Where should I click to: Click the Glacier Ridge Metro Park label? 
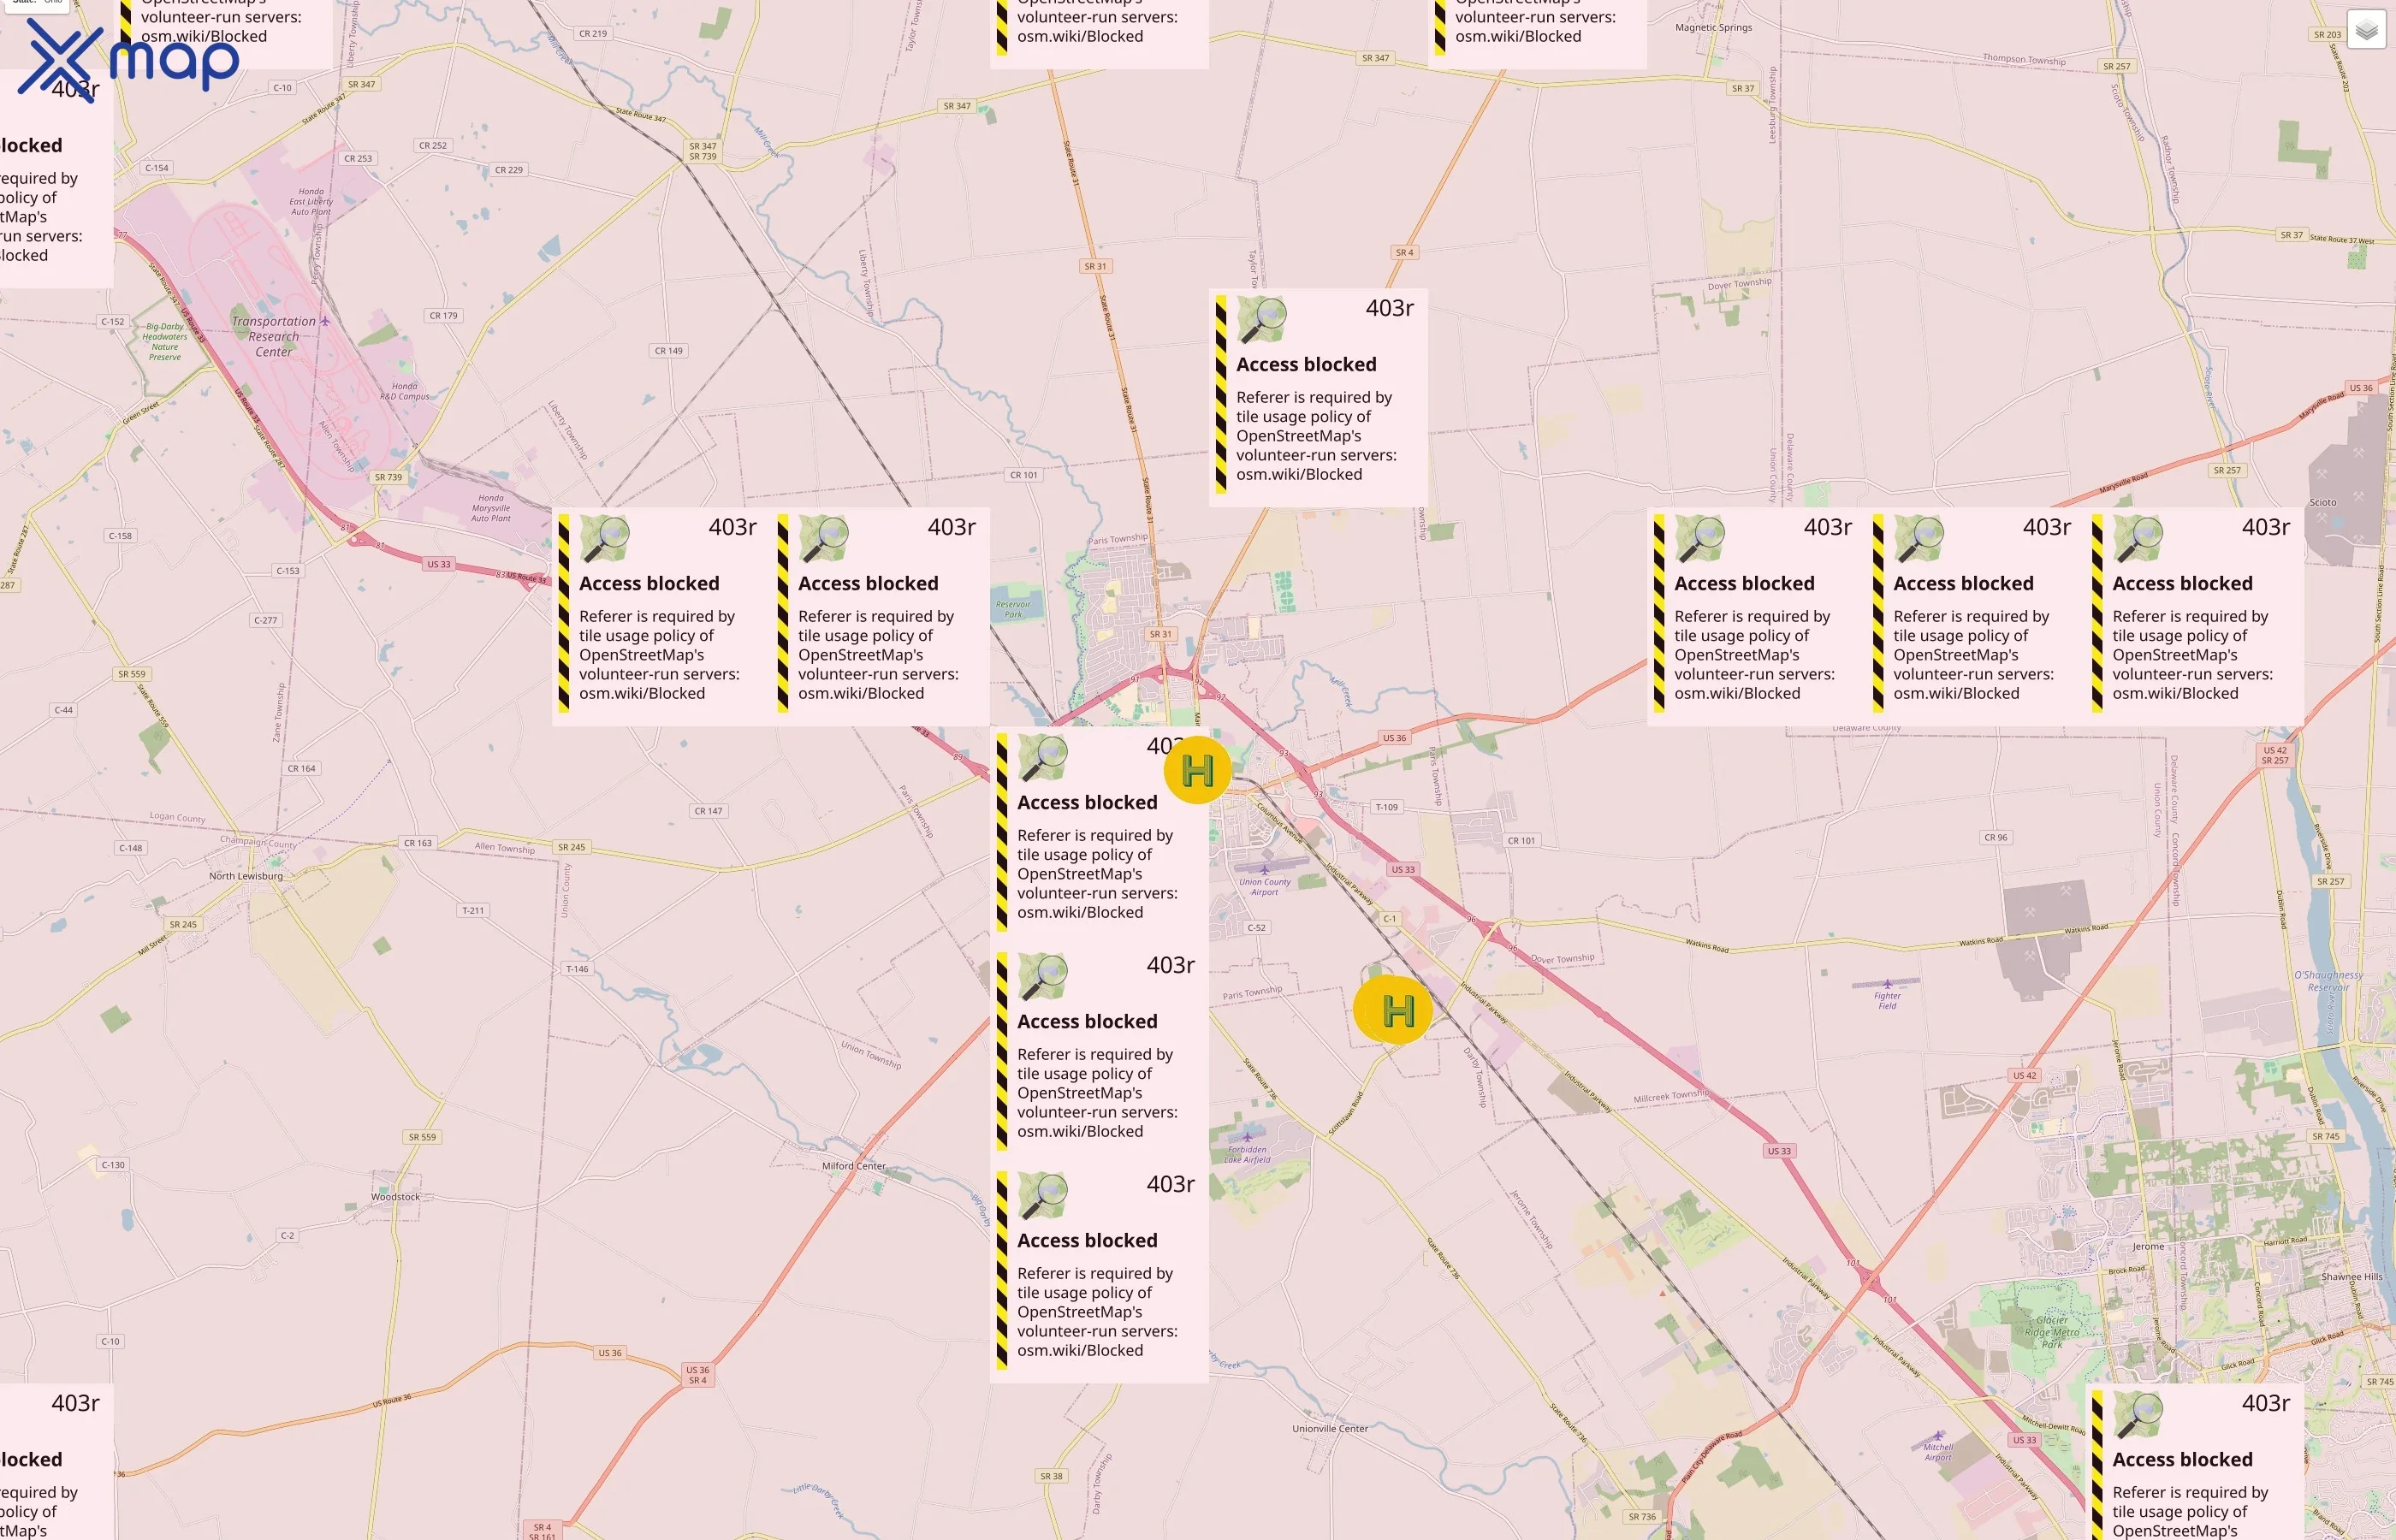coord(2051,1332)
